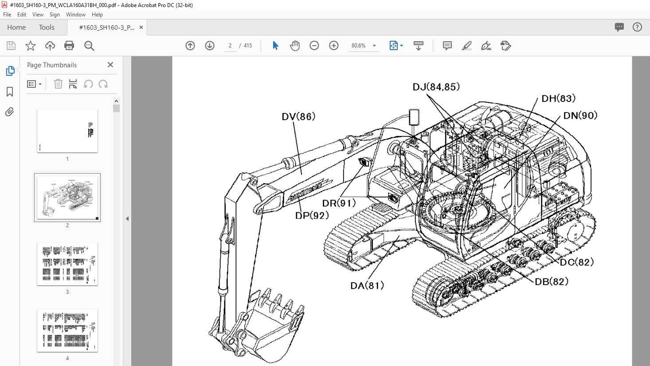The image size is (650, 366).
Task: Close the Page Thumbnails panel
Action: pos(110,65)
